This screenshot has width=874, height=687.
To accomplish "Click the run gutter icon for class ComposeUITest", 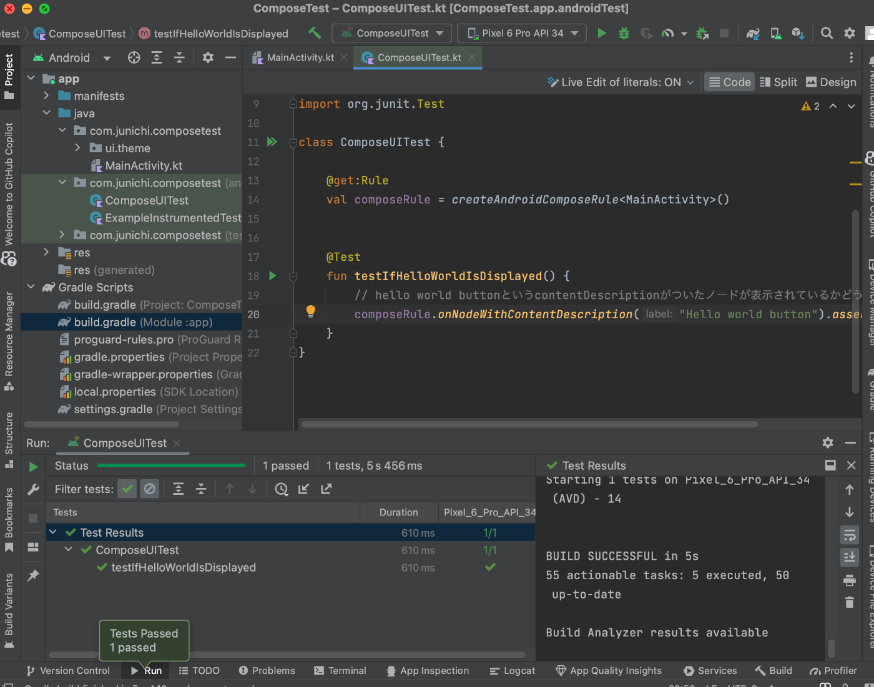I will point(272,142).
